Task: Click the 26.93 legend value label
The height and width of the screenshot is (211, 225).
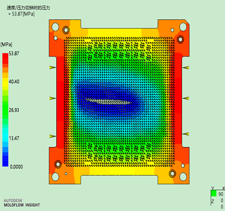Action: pos(14,110)
